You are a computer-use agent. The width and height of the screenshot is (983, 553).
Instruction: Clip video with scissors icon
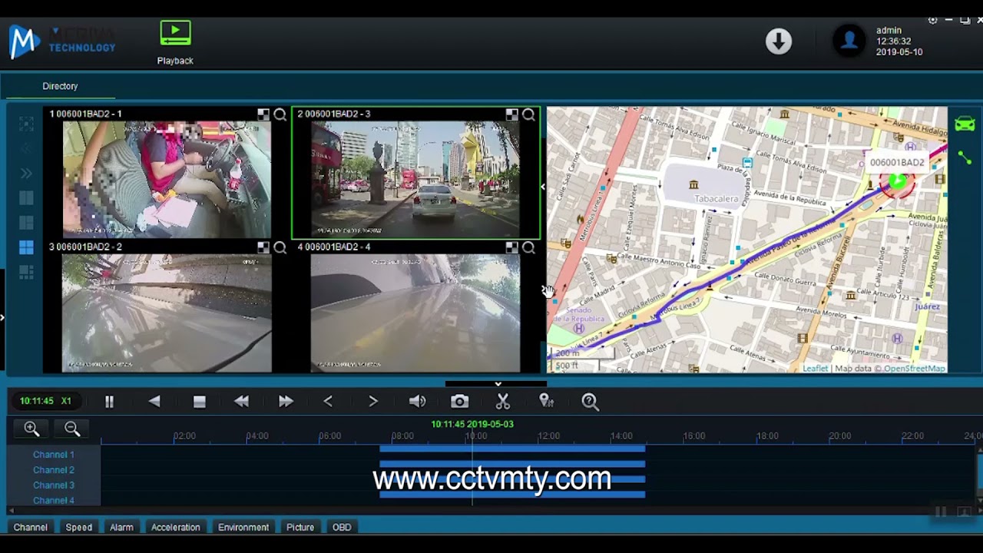[x=503, y=402]
